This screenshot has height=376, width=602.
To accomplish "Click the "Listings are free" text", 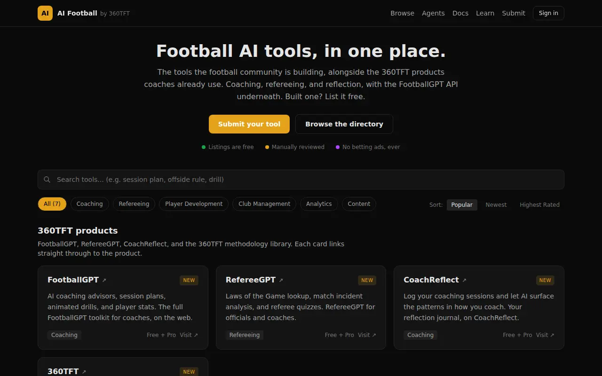I will coord(231,147).
